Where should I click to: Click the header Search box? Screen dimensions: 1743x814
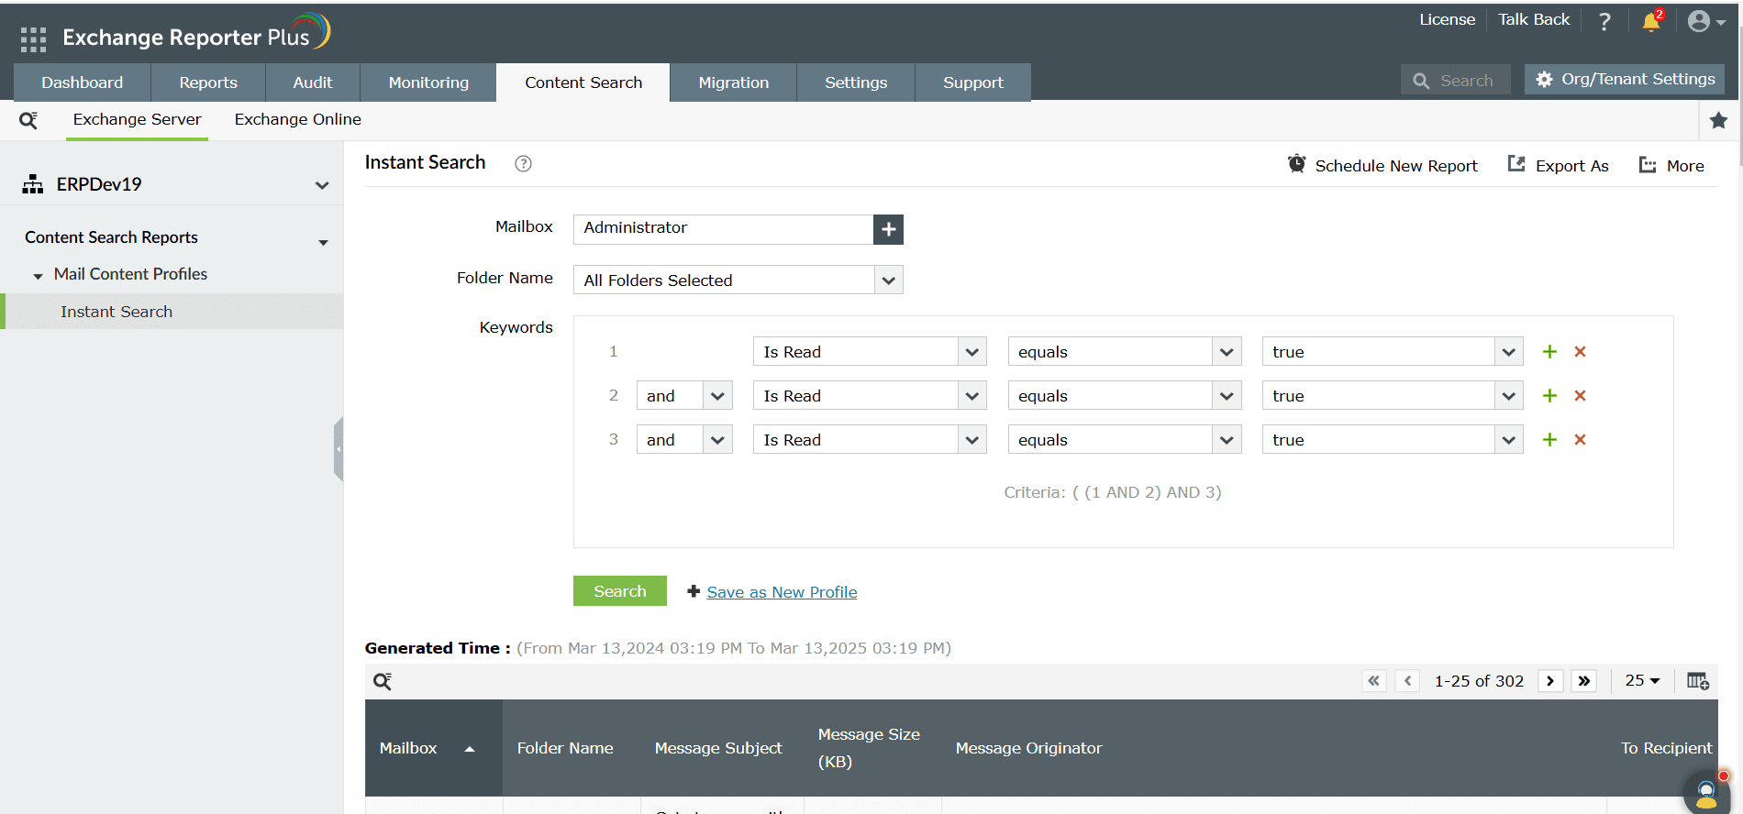[x=1456, y=81]
